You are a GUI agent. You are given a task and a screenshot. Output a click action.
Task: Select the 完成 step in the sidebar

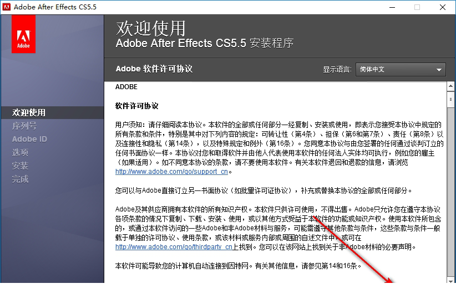[x=20, y=179]
